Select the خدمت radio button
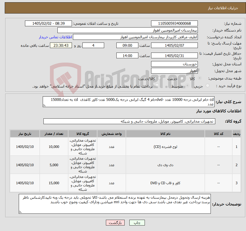The image size is (246, 231). (x=182, y=78)
